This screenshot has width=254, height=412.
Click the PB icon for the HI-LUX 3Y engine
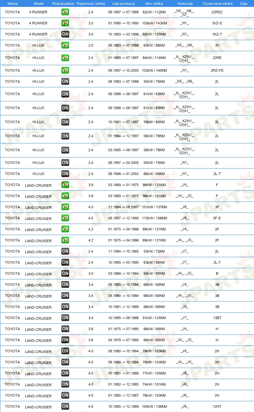pos(65,45)
